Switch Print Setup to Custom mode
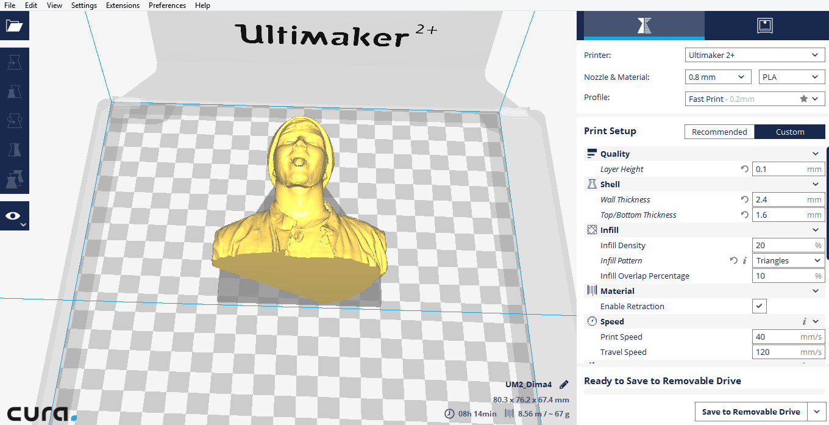 pyautogui.click(x=790, y=132)
